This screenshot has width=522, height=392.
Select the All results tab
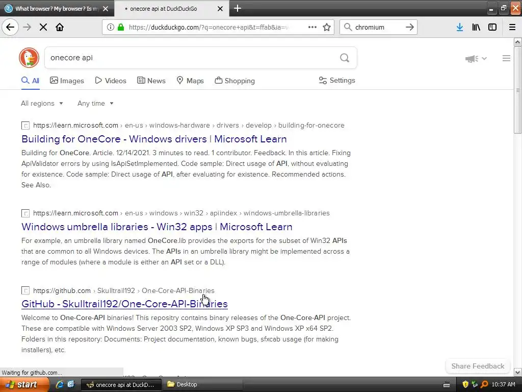pos(30,81)
